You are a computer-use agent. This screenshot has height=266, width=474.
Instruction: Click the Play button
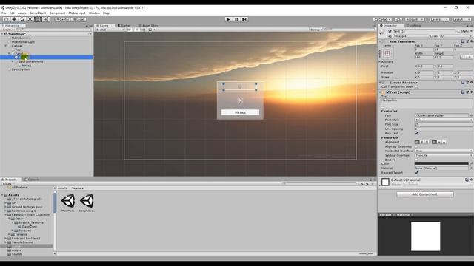tap(228, 19)
